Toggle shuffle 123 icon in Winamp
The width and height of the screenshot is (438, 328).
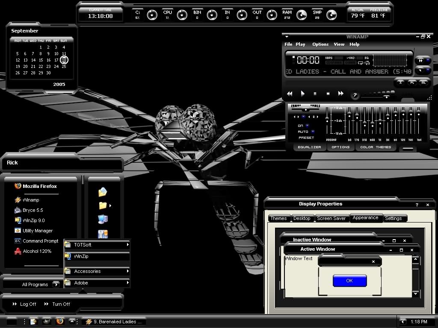coord(367,63)
